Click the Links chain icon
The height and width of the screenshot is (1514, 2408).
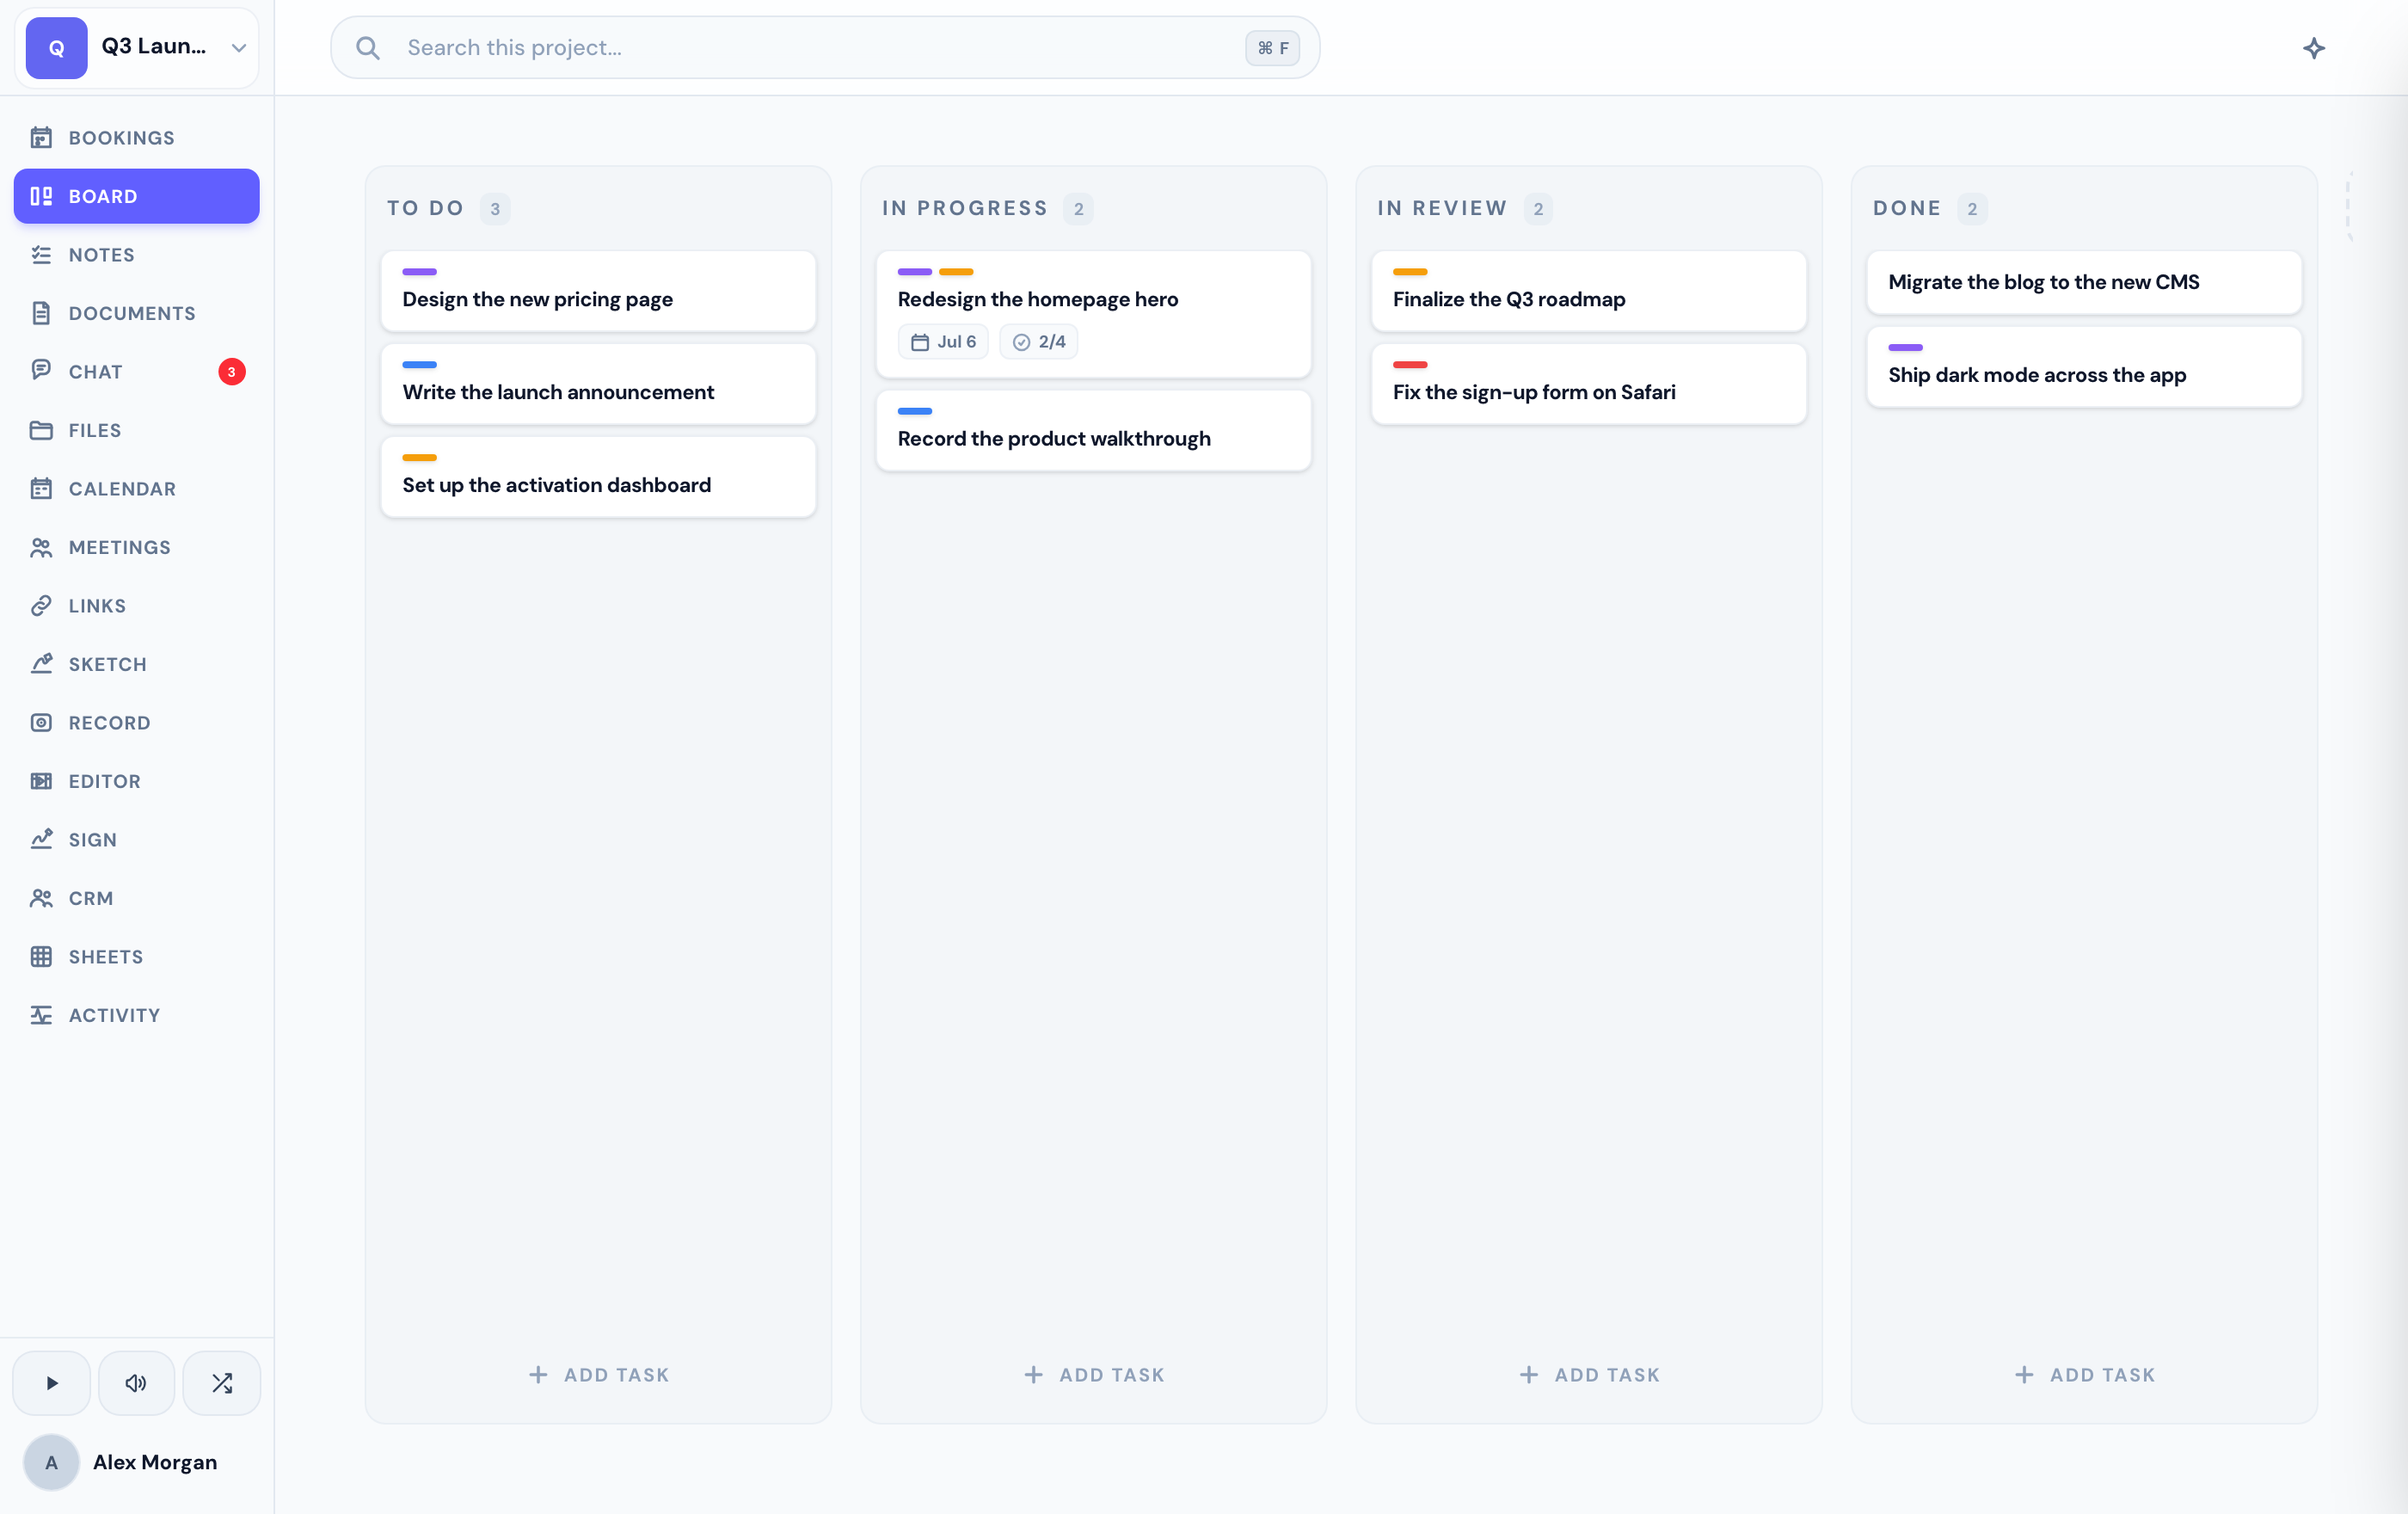[x=41, y=605]
